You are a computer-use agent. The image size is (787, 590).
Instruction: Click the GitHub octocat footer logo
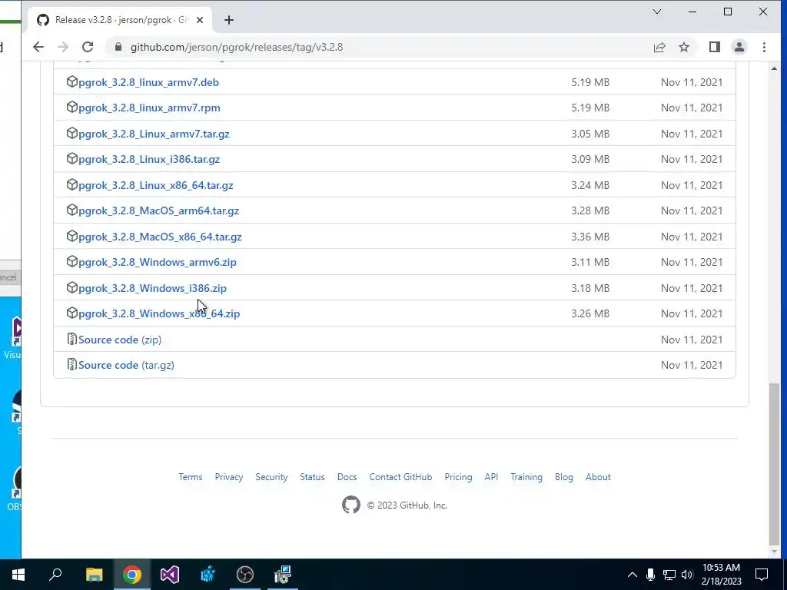[350, 505]
